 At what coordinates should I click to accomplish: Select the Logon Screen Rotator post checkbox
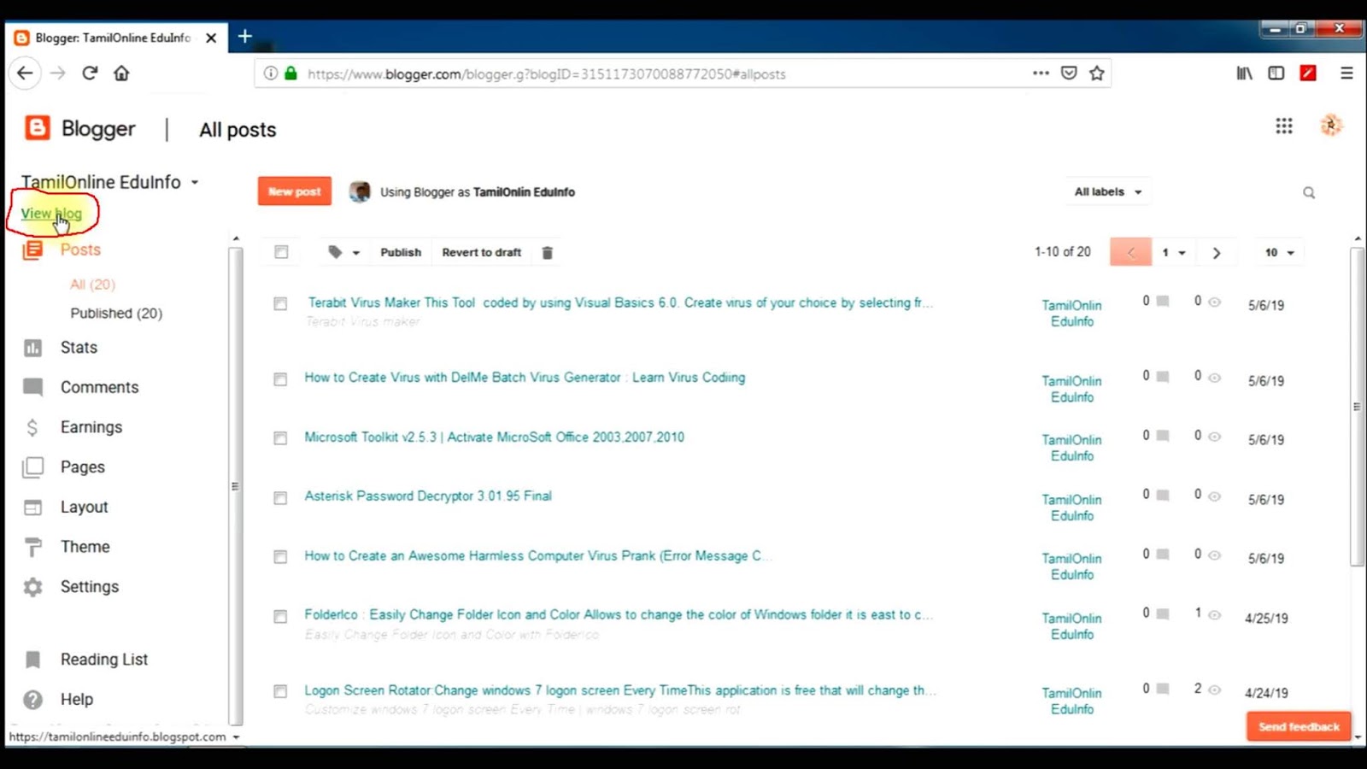pos(280,692)
